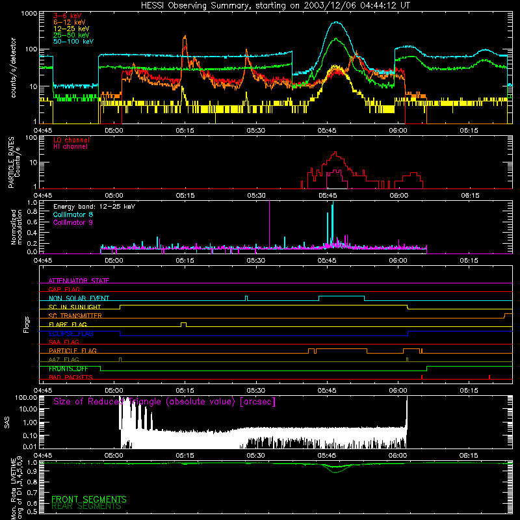Click the GAP_FLAG label
This screenshot has height=520, width=520.
[x=64, y=289]
